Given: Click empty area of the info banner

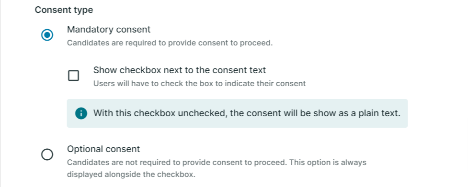Looking at the screenshot, I should click(x=404, y=121).
